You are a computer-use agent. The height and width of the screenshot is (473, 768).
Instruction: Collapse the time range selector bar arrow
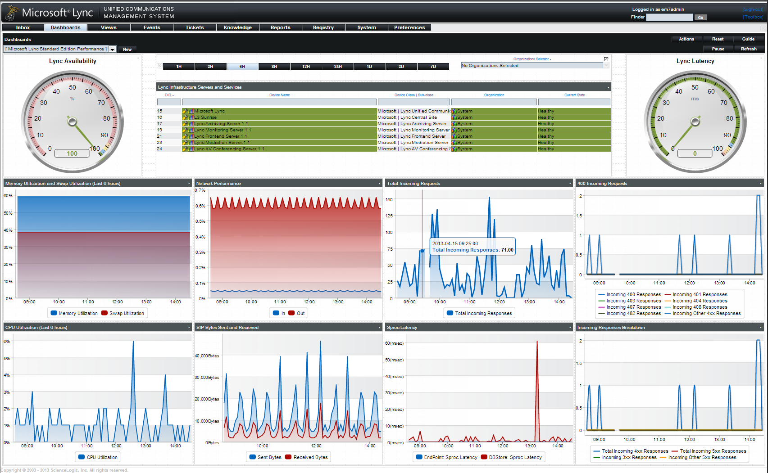[159, 66]
